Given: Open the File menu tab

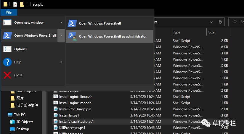Looking at the screenshot, I should 9,12.
